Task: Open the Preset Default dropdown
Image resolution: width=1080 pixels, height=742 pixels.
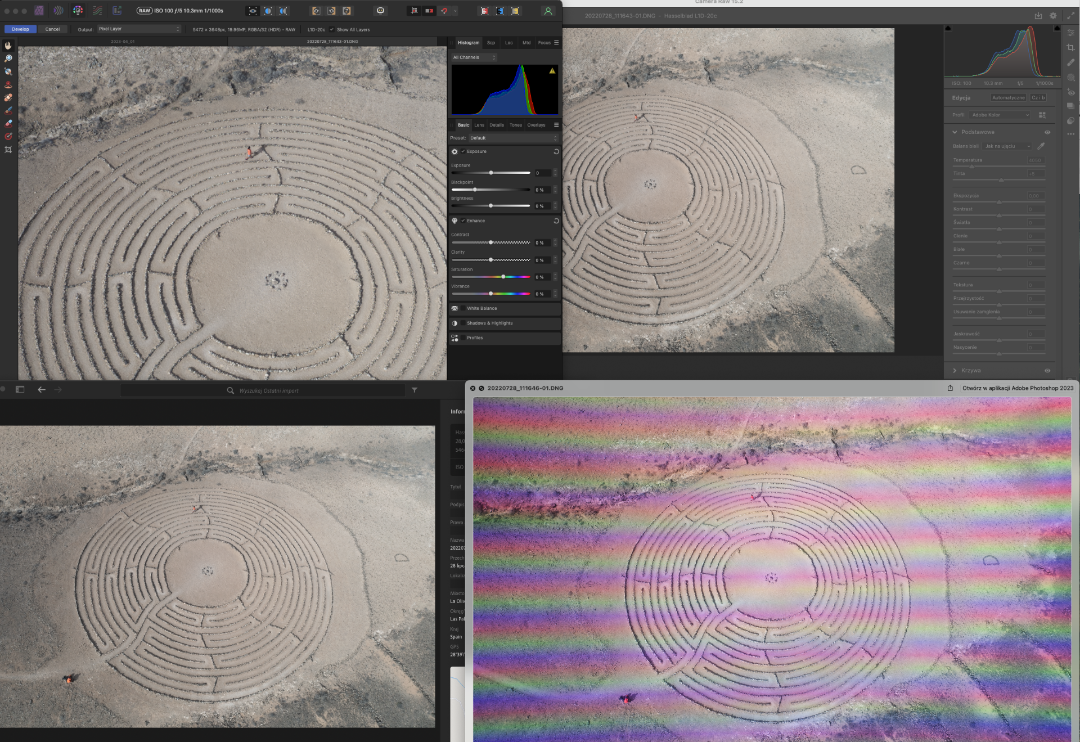Action: pyautogui.click(x=513, y=138)
